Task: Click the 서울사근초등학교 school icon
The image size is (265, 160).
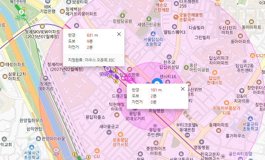Action: coord(32,147)
